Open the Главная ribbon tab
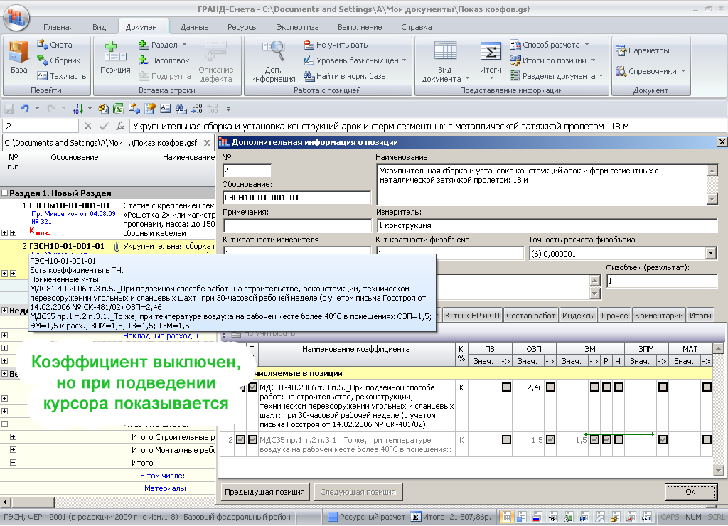Screen dimensions: 728x526 58,27
